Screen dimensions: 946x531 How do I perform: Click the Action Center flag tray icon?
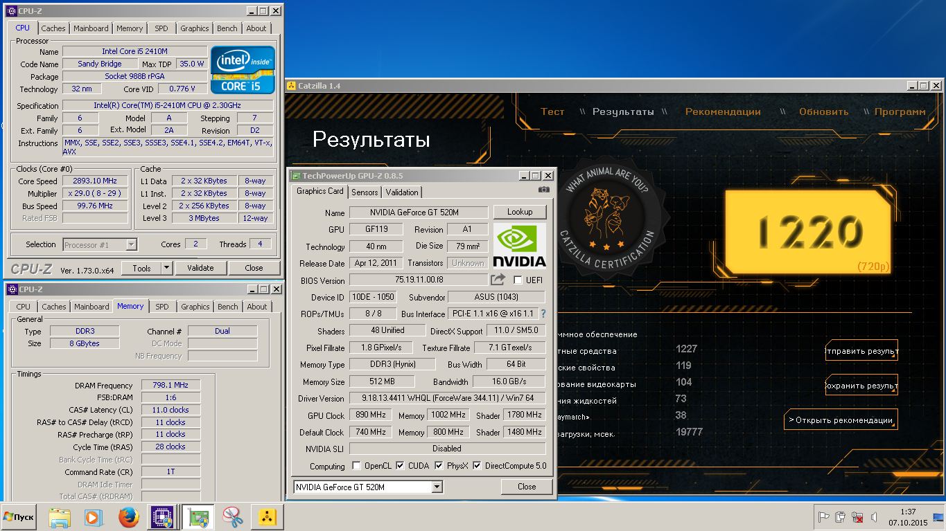(824, 516)
